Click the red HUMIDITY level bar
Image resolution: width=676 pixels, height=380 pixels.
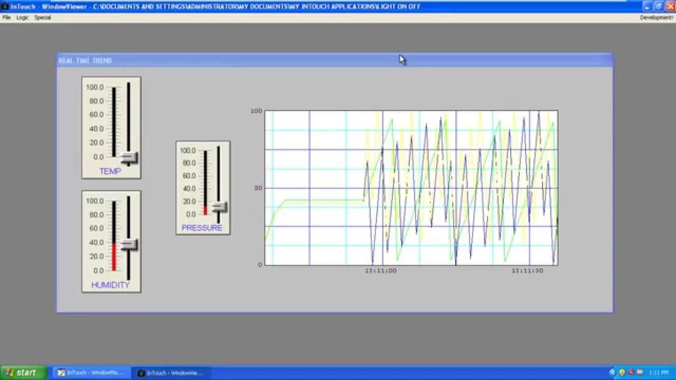pos(114,257)
